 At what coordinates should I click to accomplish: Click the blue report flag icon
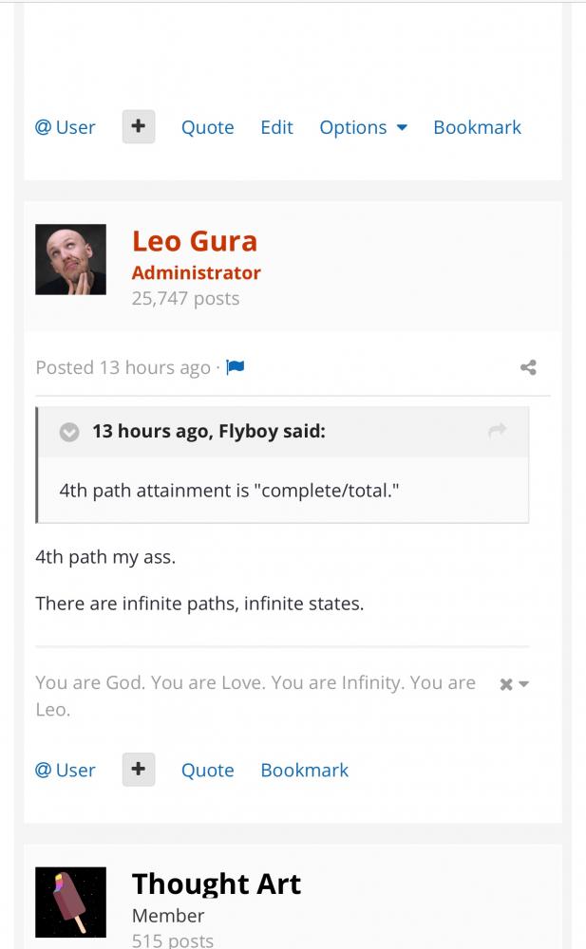(236, 366)
